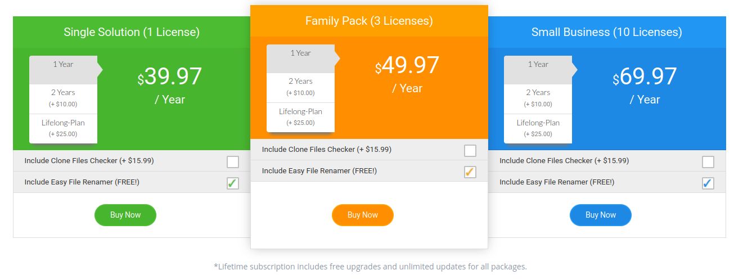This screenshot has height=279, width=743.
Task: Select 1 Year plan in Single Solution
Action: coord(64,70)
